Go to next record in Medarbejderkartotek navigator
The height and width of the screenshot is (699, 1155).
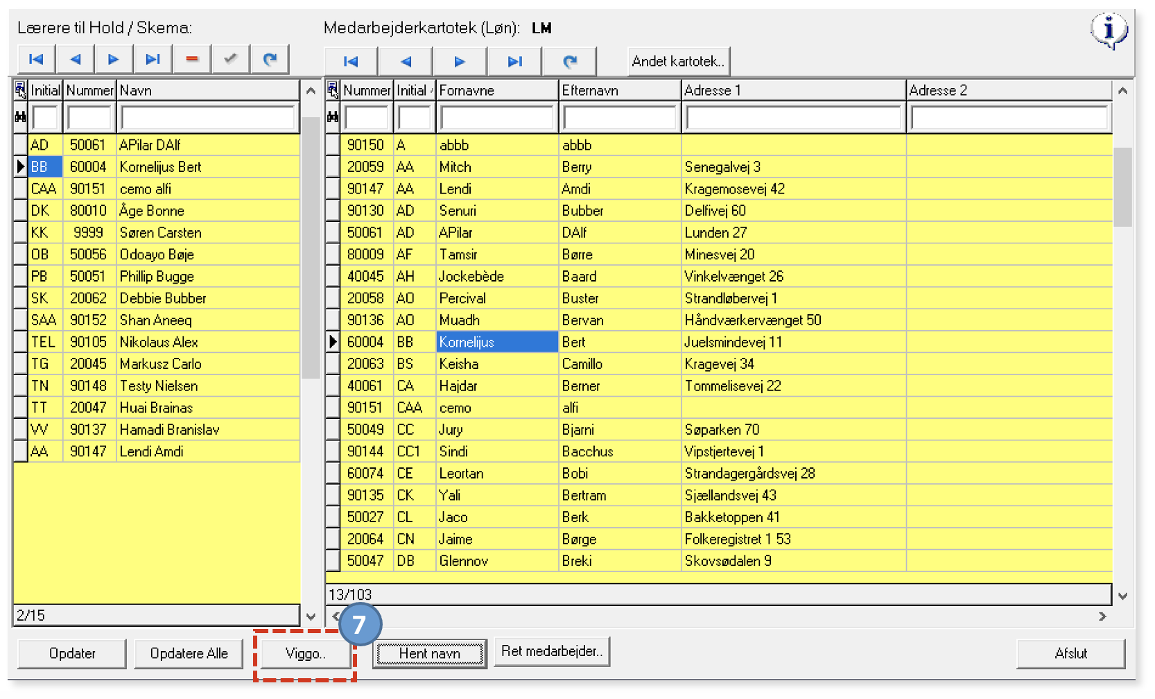[460, 62]
